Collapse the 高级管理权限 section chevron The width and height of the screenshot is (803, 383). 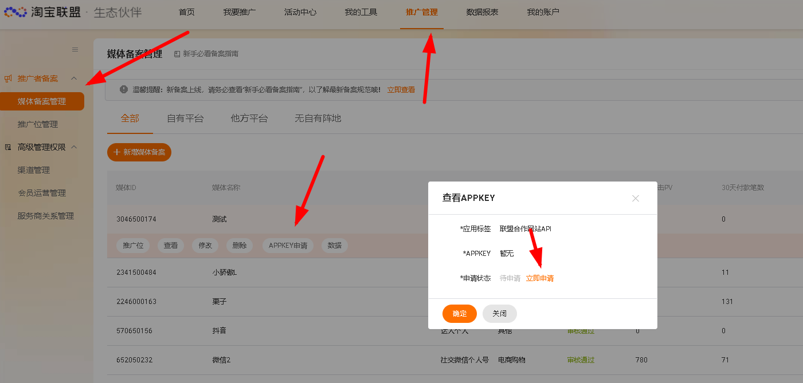pos(74,147)
